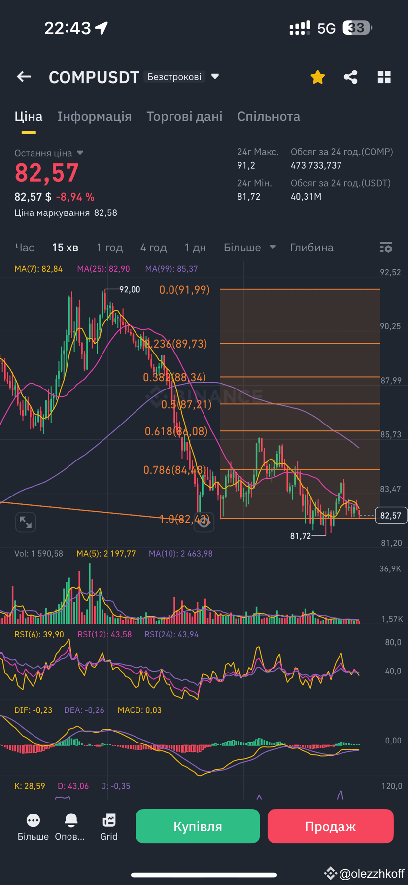This screenshot has height=885, width=408.
Task: Tap Купівля buy button
Action: tap(198, 826)
